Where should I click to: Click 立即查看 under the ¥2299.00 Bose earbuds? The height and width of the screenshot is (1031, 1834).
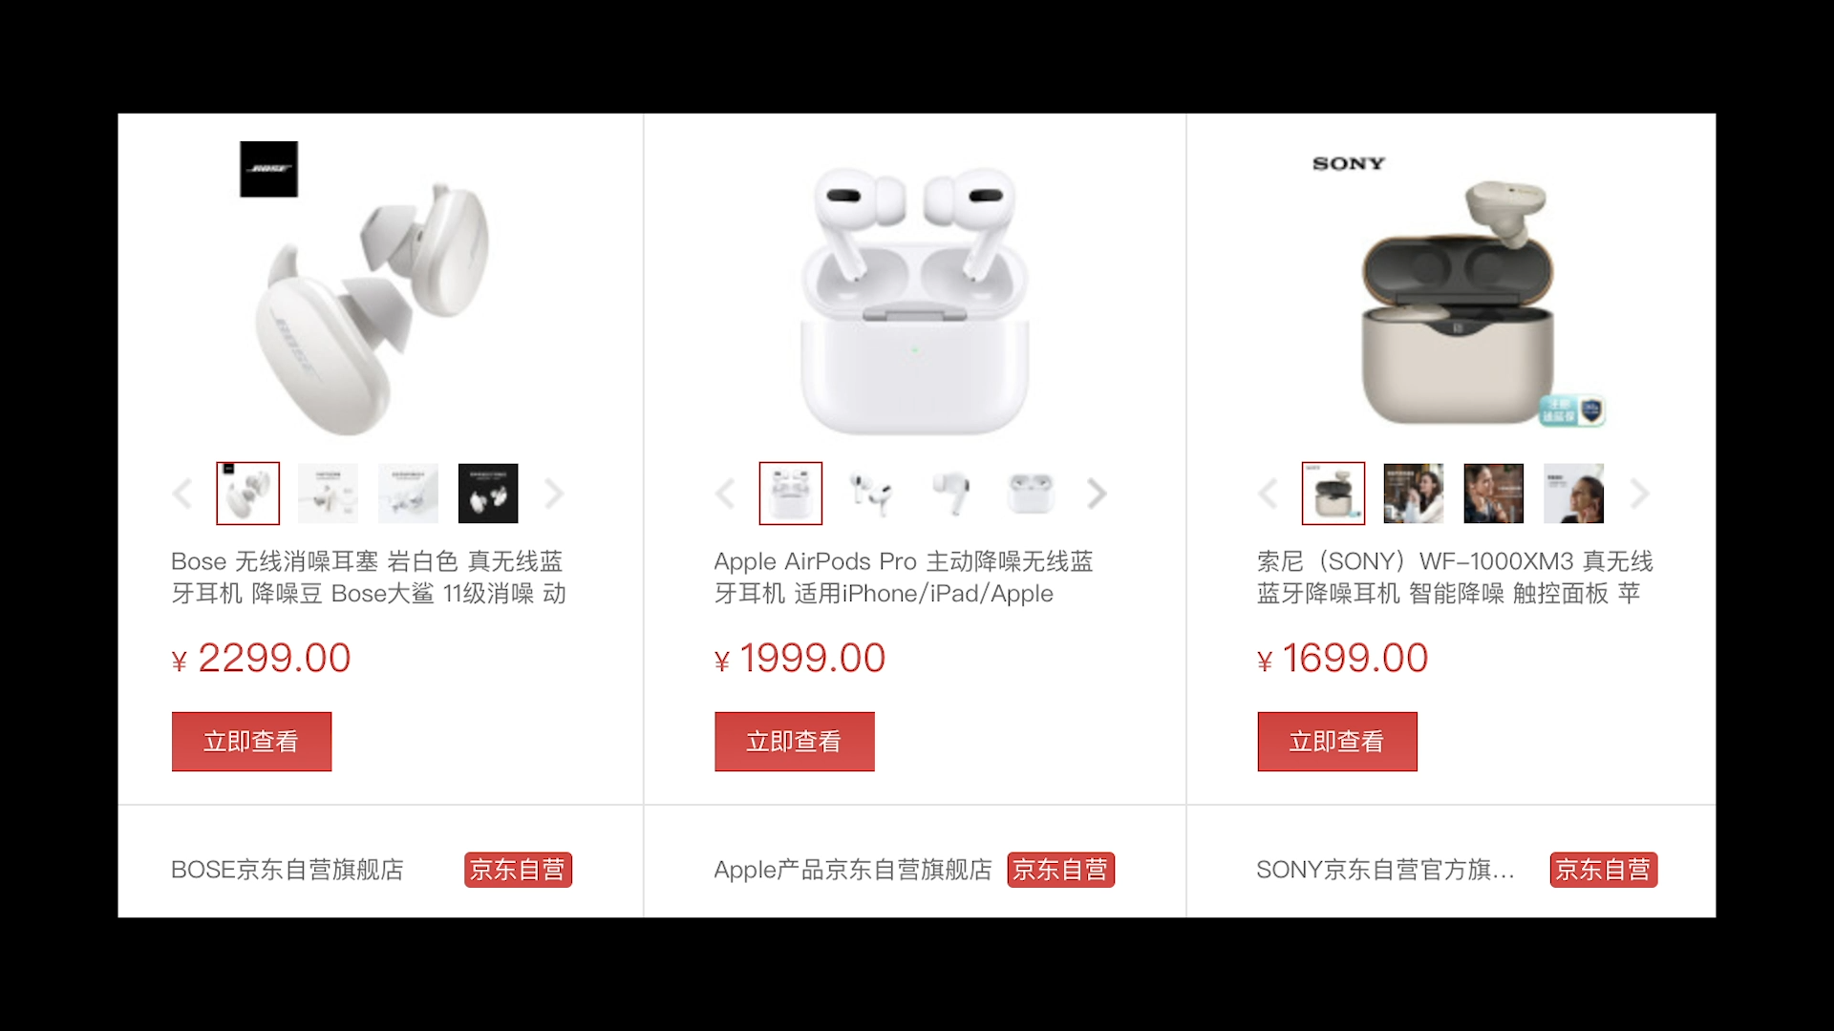pos(251,742)
